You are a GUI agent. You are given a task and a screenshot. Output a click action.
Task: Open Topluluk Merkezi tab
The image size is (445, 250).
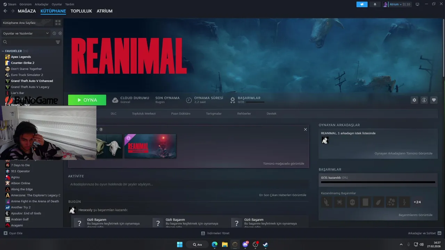(144, 114)
